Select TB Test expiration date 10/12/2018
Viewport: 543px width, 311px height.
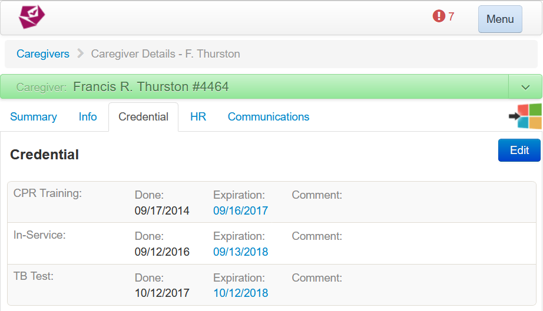click(x=240, y=293)
